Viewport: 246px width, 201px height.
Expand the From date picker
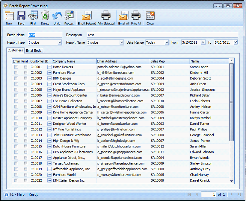click(x=203, y=42)
